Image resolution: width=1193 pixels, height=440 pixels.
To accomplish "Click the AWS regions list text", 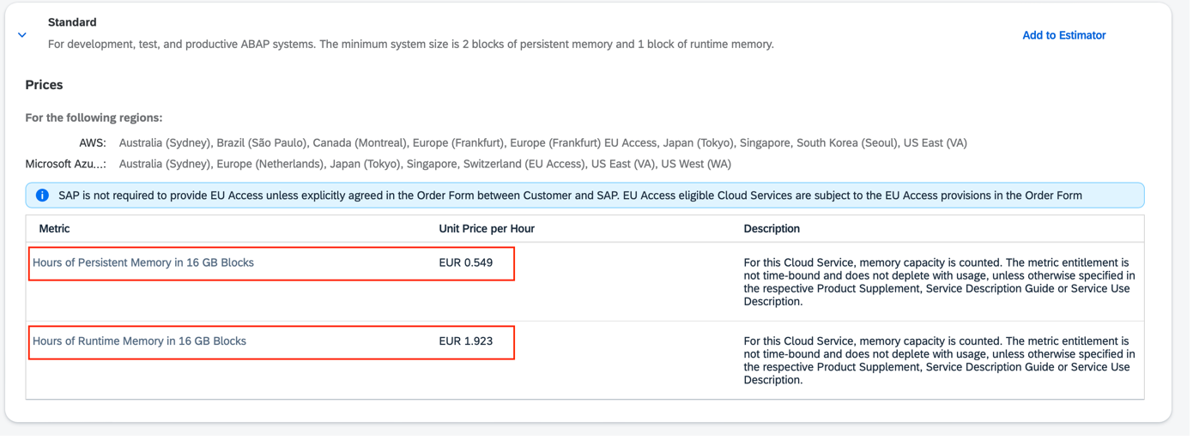I will click(x=542, y=143).
